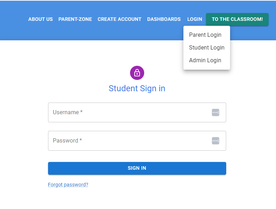Click the Username field autofill icon
This screenshot has height=209, width=276.
click(216, 112)
